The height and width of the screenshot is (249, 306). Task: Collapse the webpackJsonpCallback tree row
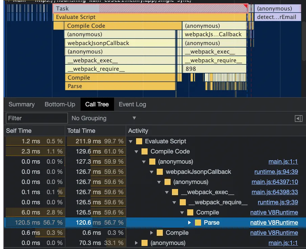tap(151, 172)
